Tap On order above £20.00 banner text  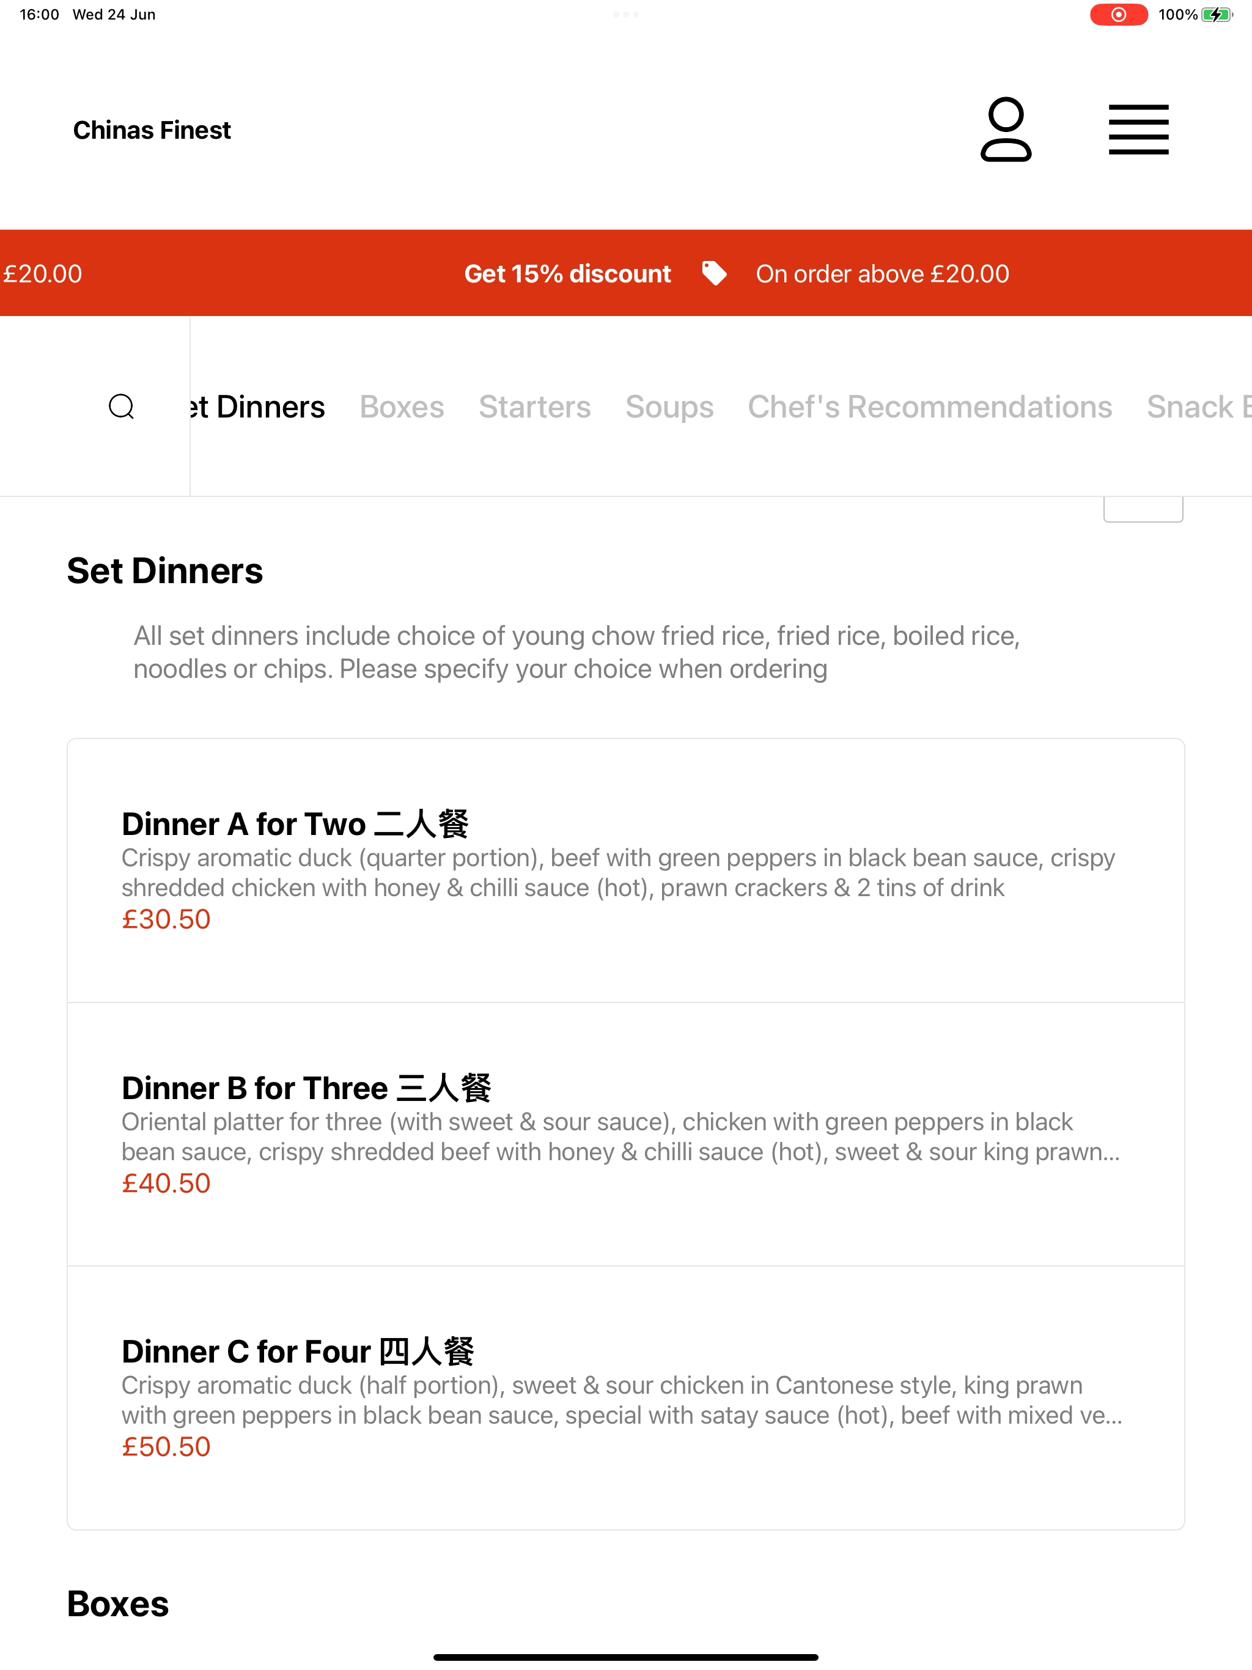tap(882, 273)
